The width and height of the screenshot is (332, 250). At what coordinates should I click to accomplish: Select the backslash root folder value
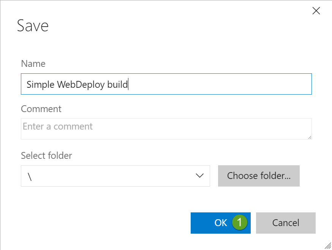click(x=29, y=177)
